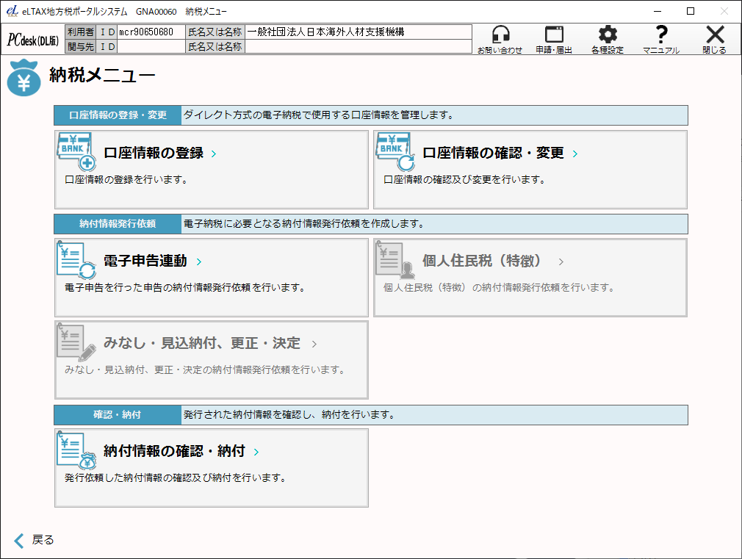
Task: Click chevron next to 電子申告連動
Action: (199, 262)
